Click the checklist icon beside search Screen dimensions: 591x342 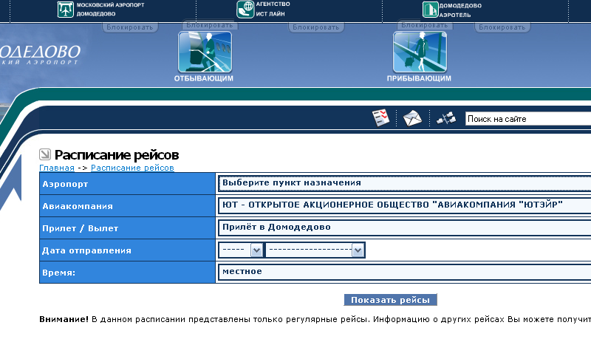click(x=380, y=118)
